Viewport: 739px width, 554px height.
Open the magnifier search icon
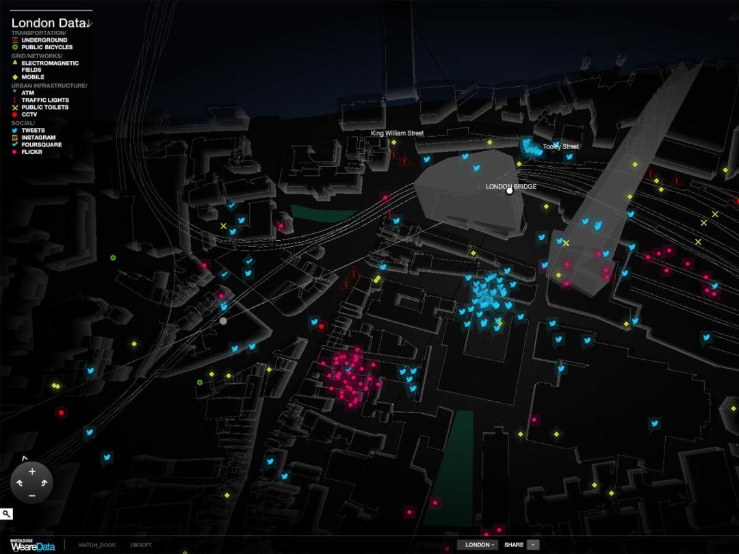[x=6, y=514]
